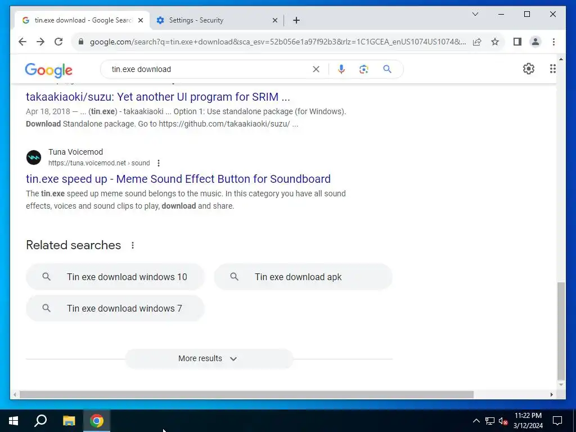Viewport: 576px width, 432px height.
Task: Reload the current page
Action: 58,42
